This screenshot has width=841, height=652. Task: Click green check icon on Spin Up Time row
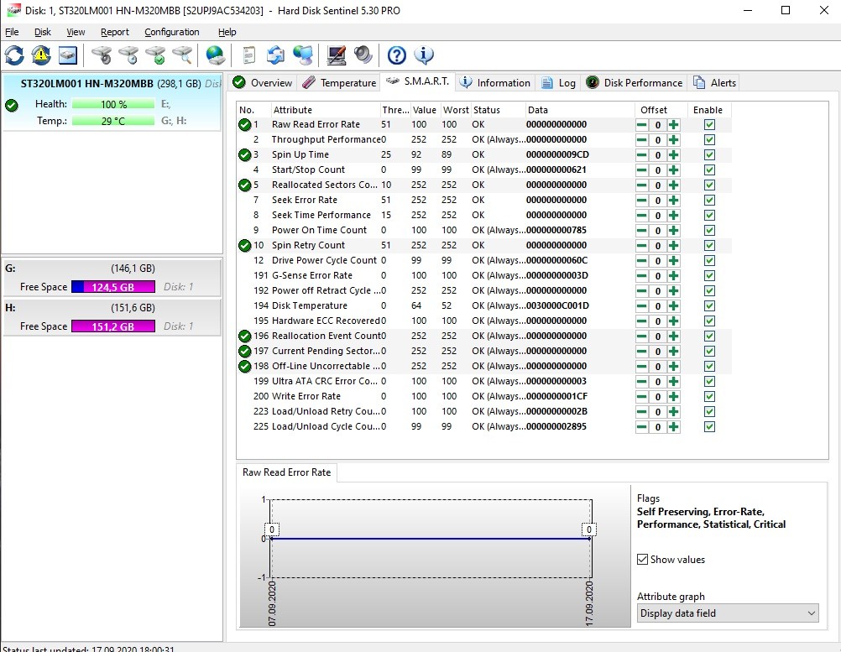point(244,155)
